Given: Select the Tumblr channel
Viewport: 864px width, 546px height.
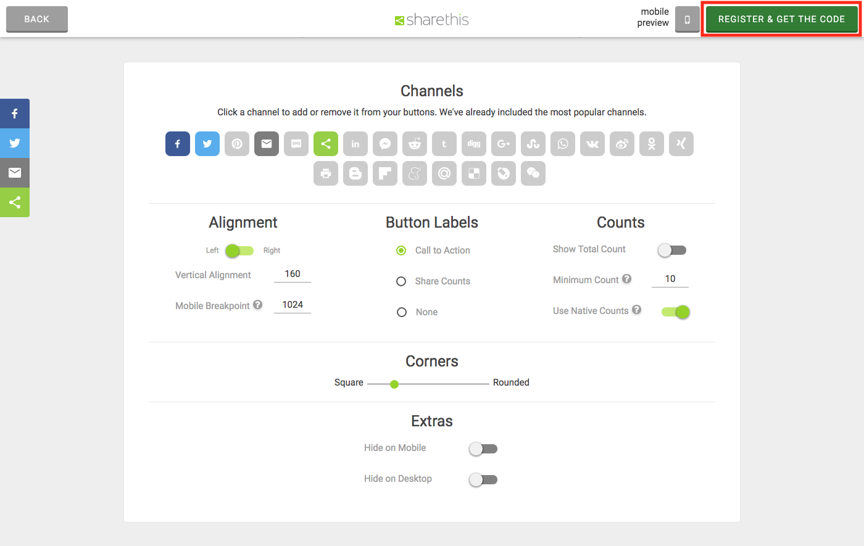Looking at the screenshot, I should pos(444,144).
